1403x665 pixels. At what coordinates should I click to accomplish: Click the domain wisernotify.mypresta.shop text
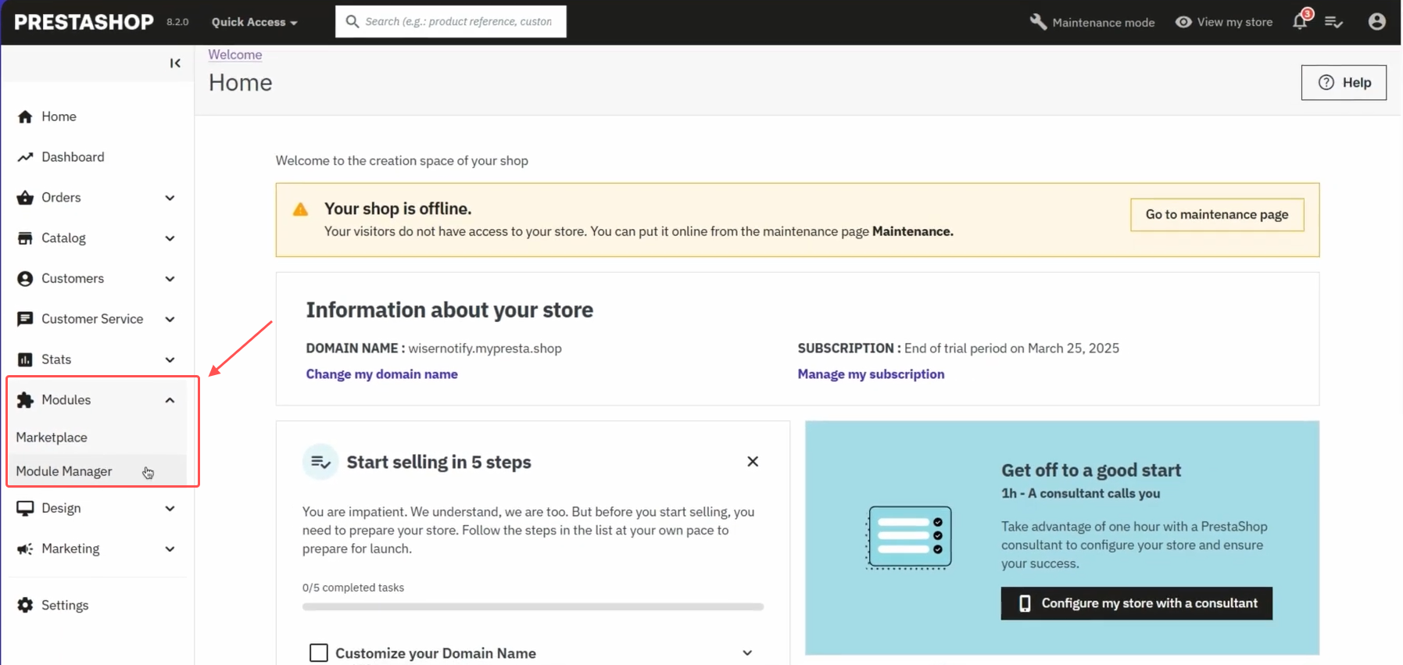[485, 349]
